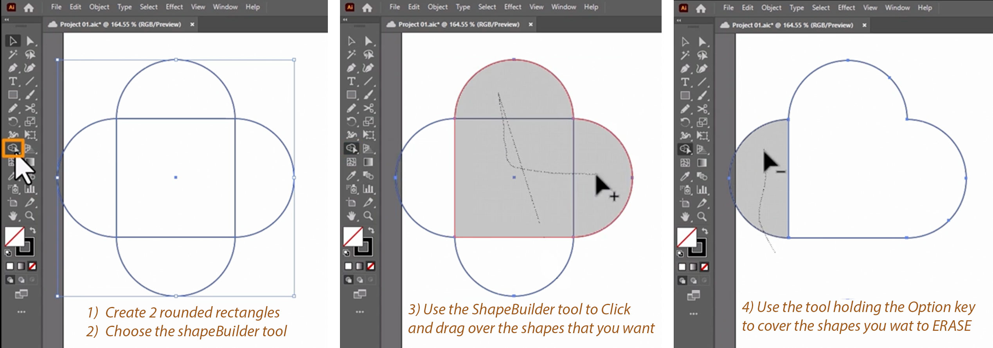The image size is (993, 348).
Task: Set paint to None in middle toolbar
Action: [371, 266]
